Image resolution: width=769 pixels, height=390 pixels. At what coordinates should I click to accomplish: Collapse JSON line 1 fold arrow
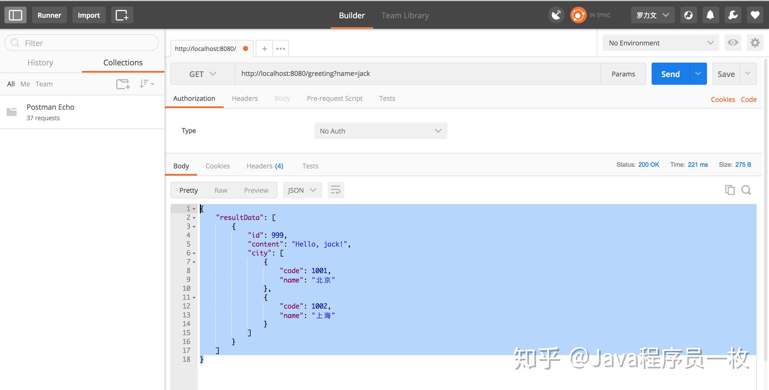click(x=194, y=209)
